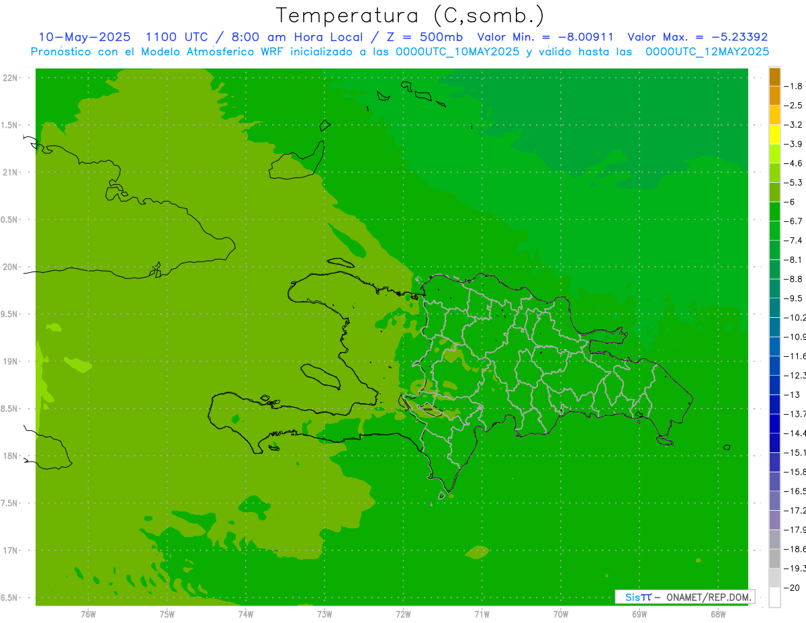Click the -11.6 color scale label
The image size is (806, 623).
tap(795, 356)
